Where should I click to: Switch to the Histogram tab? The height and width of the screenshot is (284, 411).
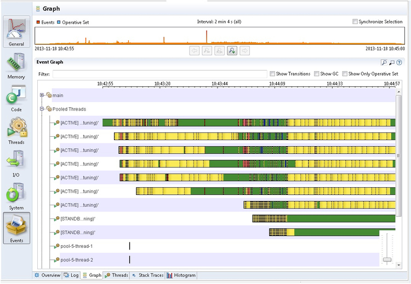pos(181,275)
